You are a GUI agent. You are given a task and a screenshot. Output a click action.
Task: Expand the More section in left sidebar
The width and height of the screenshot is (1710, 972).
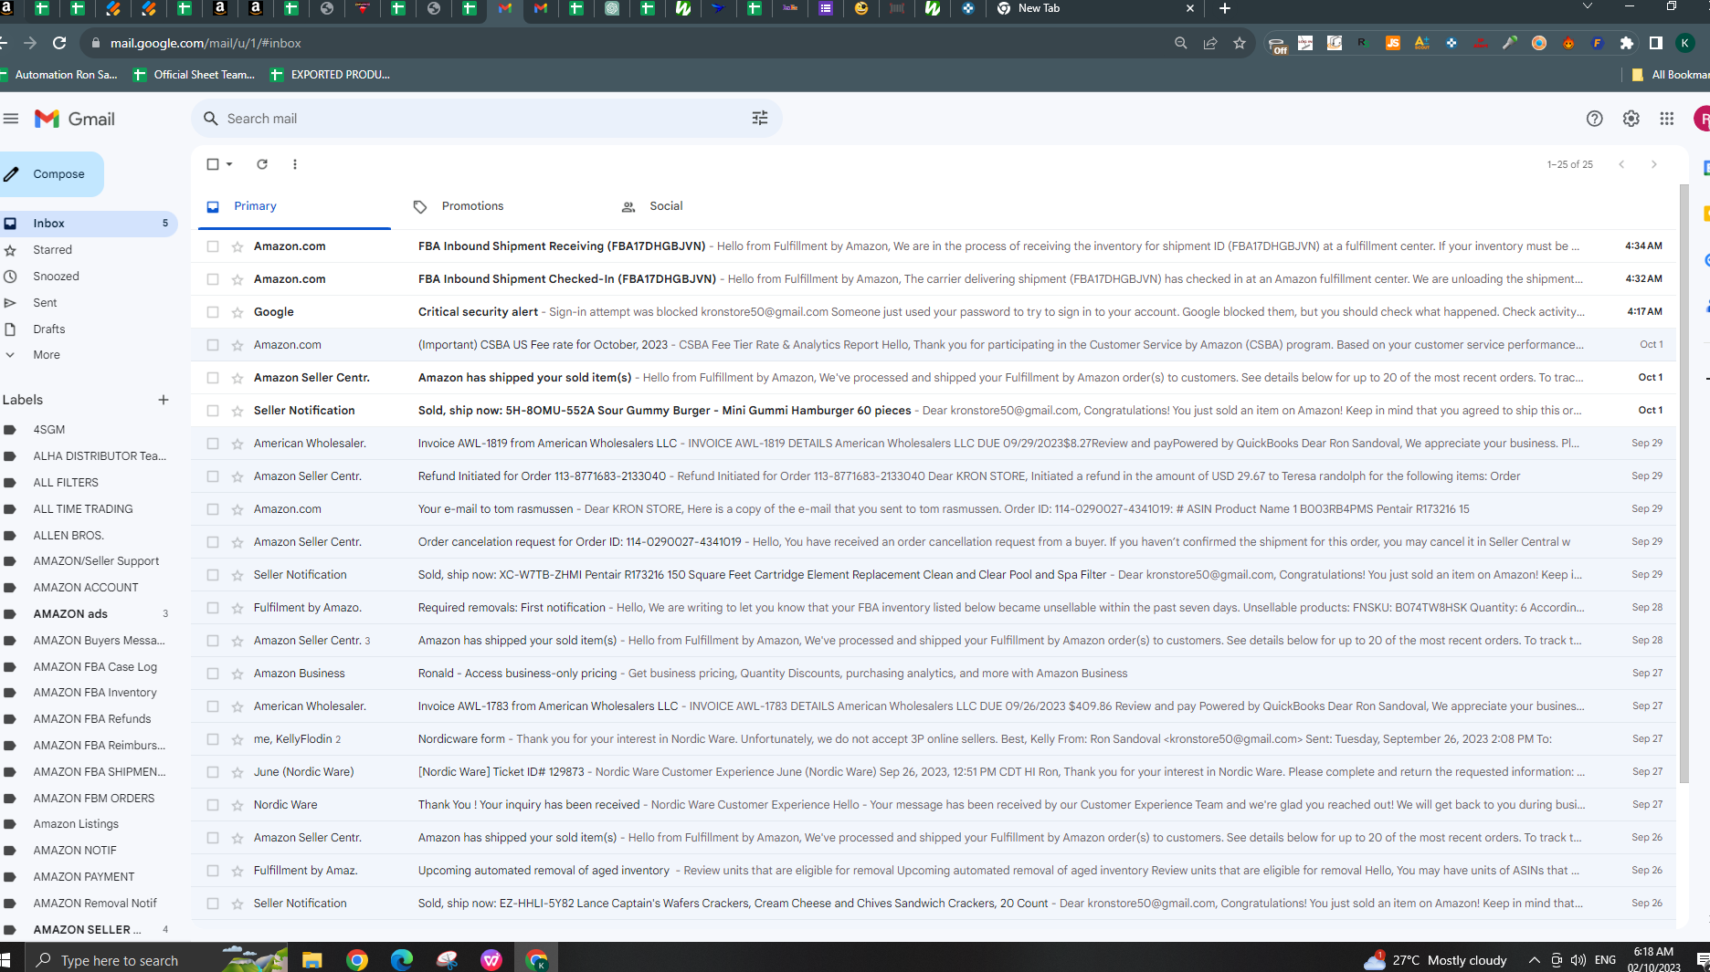(47, 355)
